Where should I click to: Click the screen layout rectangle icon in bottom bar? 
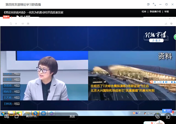[16, 116]
